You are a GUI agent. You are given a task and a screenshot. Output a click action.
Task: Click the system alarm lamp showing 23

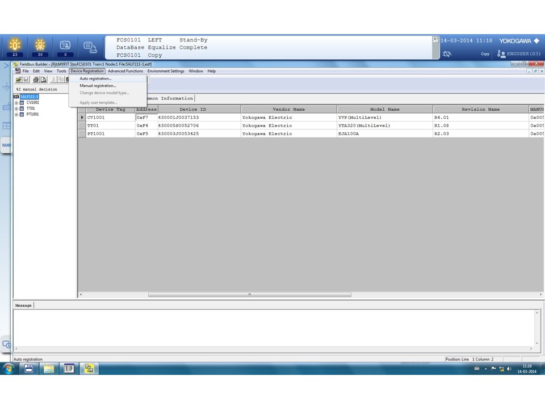point(15,45)
